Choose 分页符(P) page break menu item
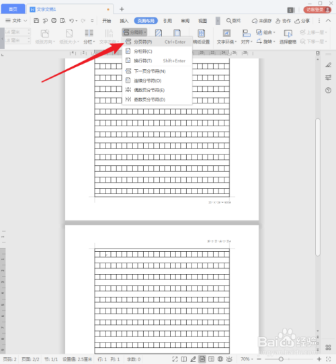This screenshot has width=336, height=364. coord(157,42)
